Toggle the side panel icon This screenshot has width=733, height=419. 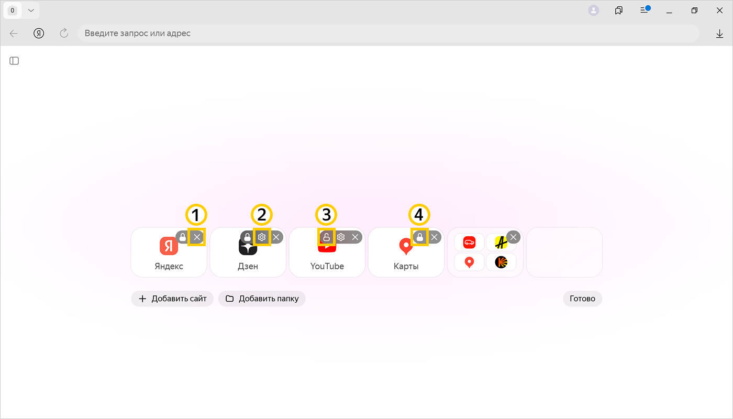click(14, 61)
